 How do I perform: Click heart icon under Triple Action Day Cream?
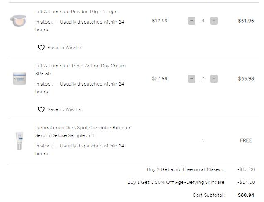point(41,109)
